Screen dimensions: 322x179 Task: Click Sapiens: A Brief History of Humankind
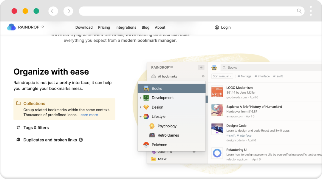[254, 107]
